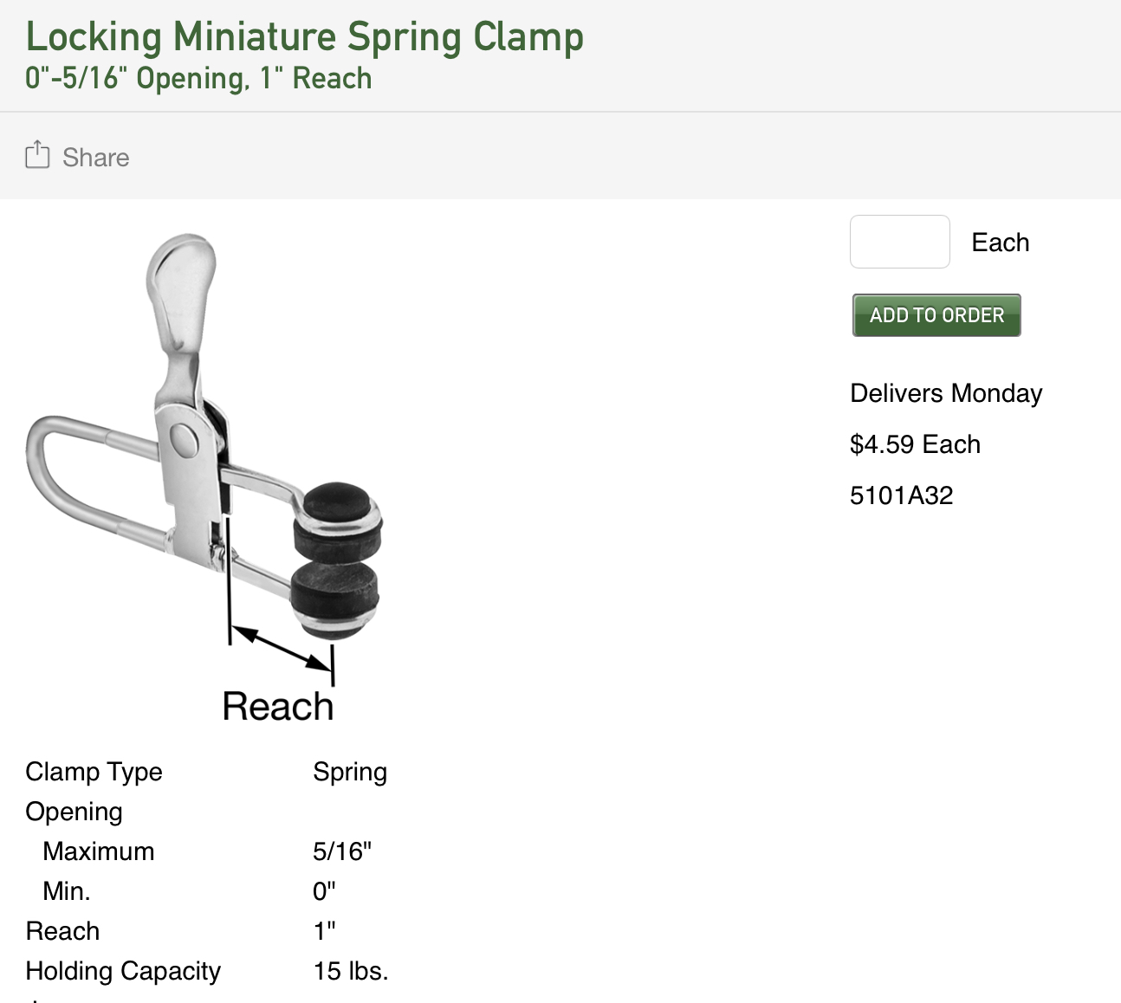The image size is (1121, 1003).
Task: Click the Min. opening label
Action: point(66,891)
